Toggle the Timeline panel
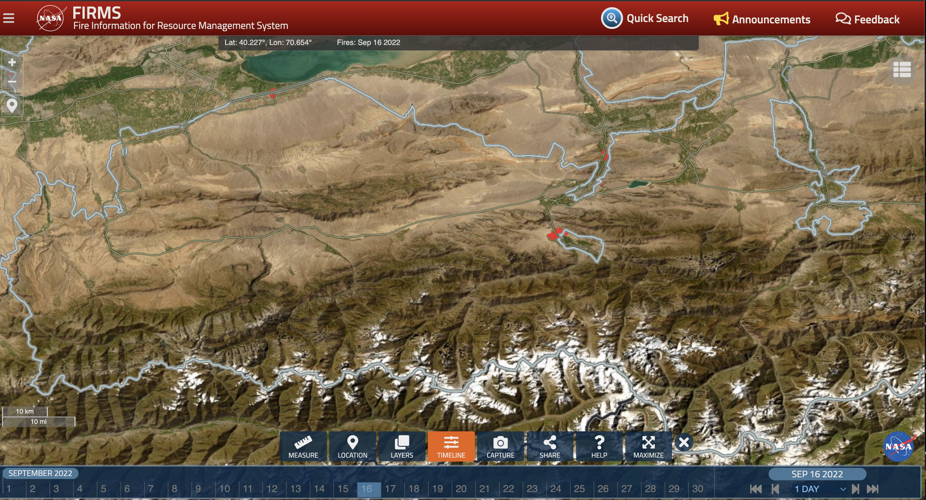The width and height of the screenshot is (926, 500). (451, 446)
